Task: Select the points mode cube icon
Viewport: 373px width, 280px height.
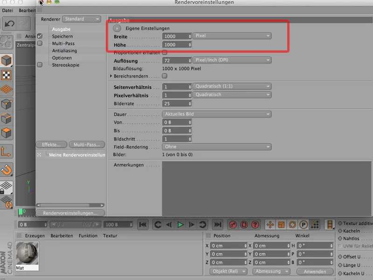Action: point(7,104)
